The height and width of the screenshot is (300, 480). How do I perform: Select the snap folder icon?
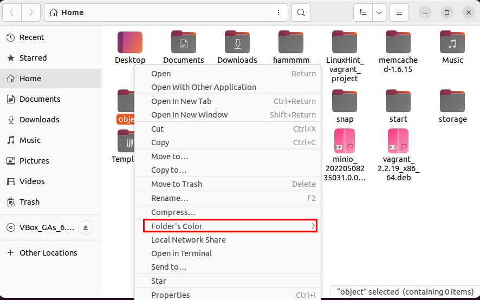pyautogui.click(x=345, y=101)
